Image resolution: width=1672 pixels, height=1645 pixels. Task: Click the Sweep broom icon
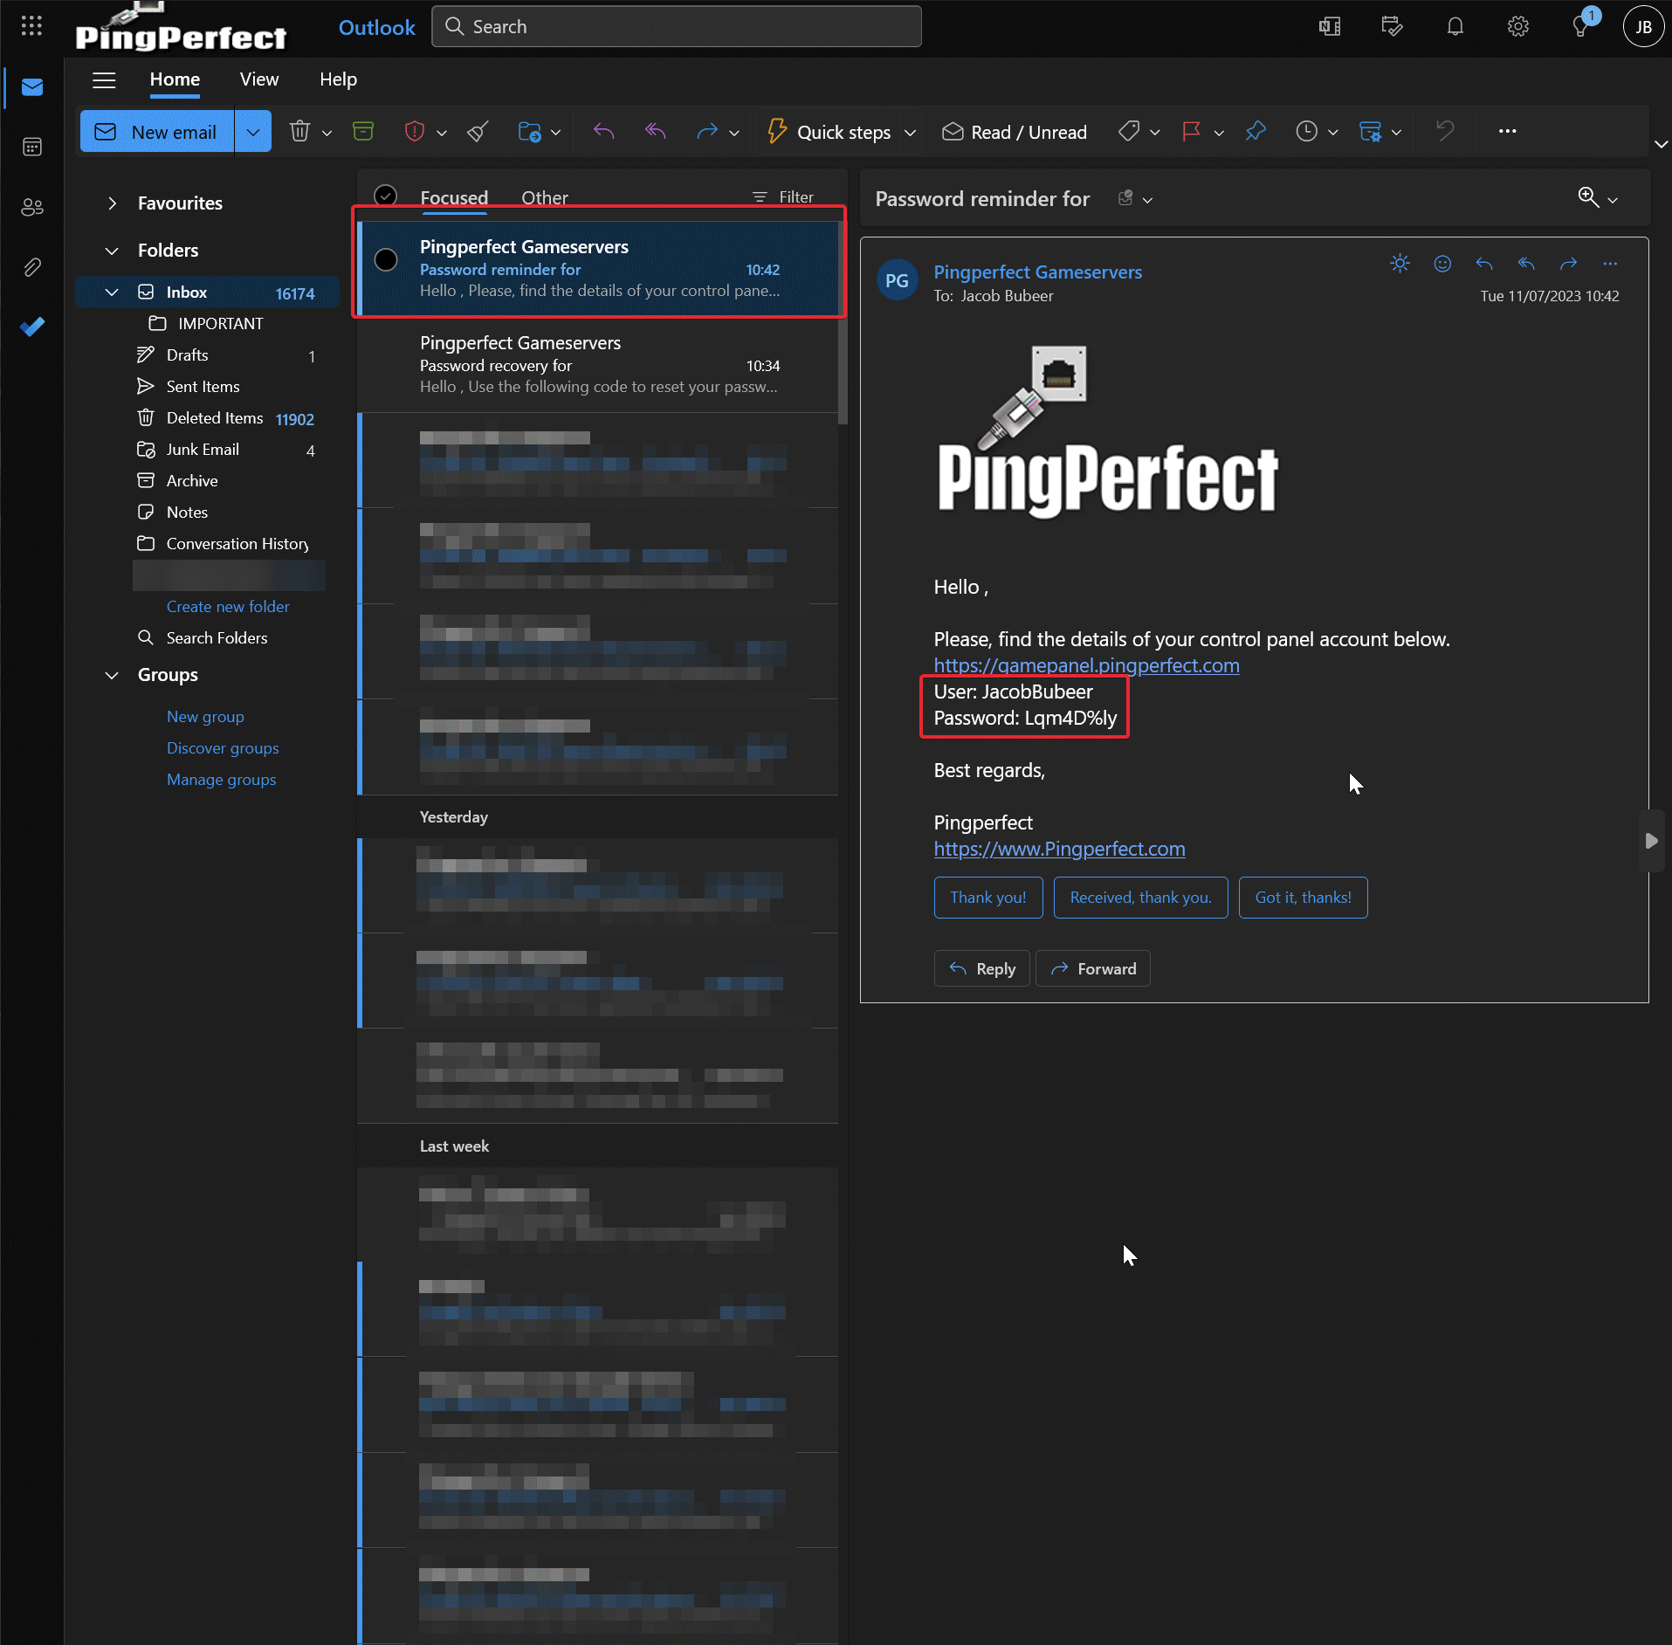coord(478,132)
